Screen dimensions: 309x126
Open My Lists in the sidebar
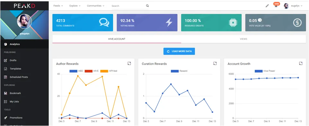point(24,102)
